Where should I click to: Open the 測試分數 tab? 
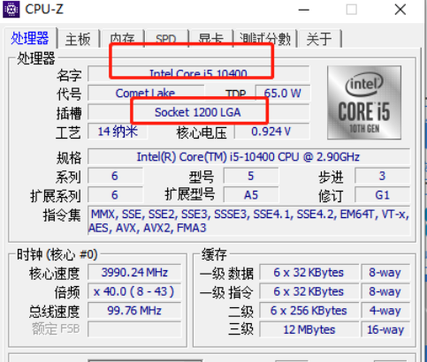click(x=264, y=39)
